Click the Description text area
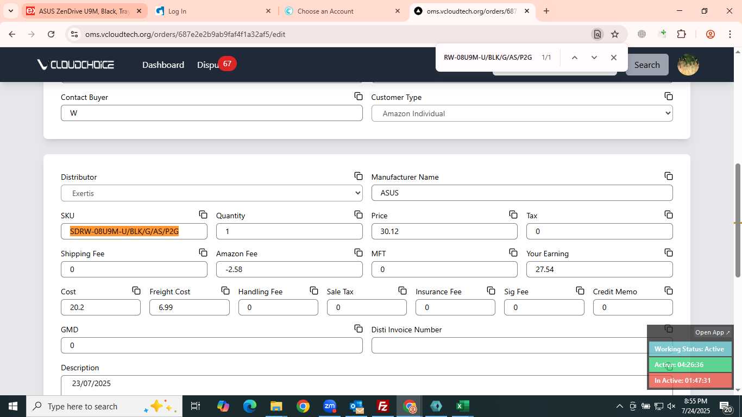Image resolution: width=742 pixels, height=417 pixels. (367, 385)
